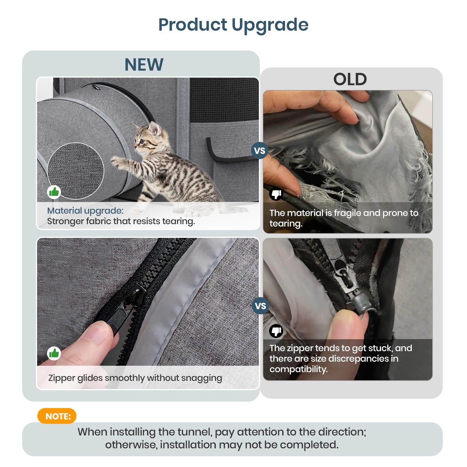The image size is (467, 467).
Task: Select the kitten scratching tunnel image
Action: (x=148, y=153)
